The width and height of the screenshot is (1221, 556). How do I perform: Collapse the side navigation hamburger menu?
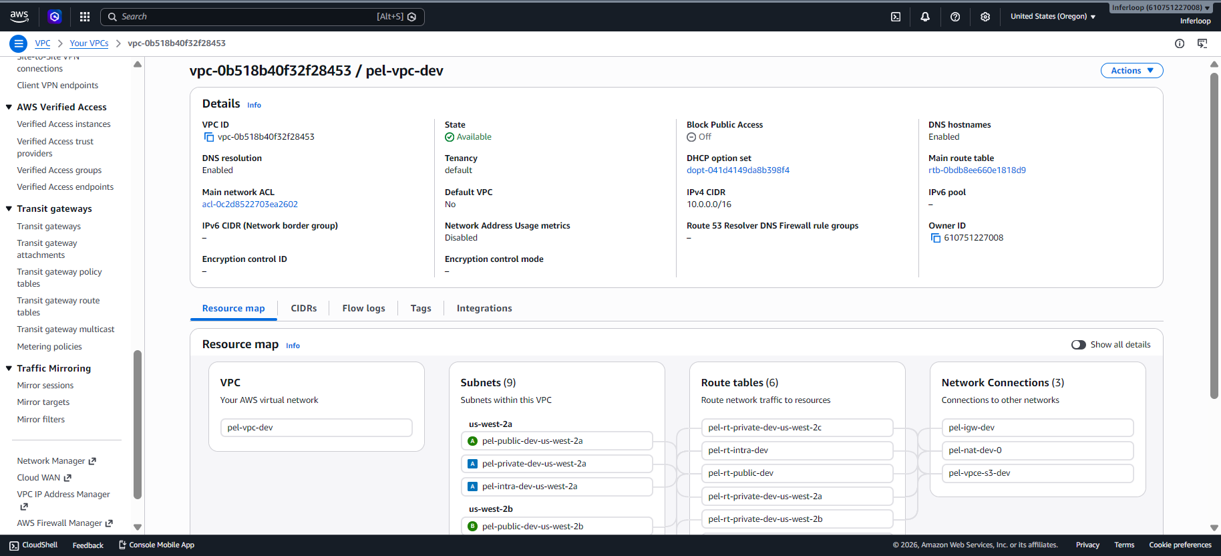click(x=19, y=43)
